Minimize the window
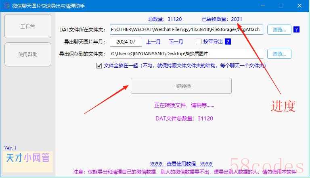 click(262, 6)
